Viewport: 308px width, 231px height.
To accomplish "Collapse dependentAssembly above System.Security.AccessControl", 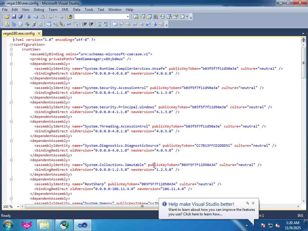I will tap(11, 83).
